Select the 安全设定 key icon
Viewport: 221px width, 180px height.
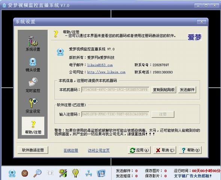pyautogui.click(x=33, y=103)
